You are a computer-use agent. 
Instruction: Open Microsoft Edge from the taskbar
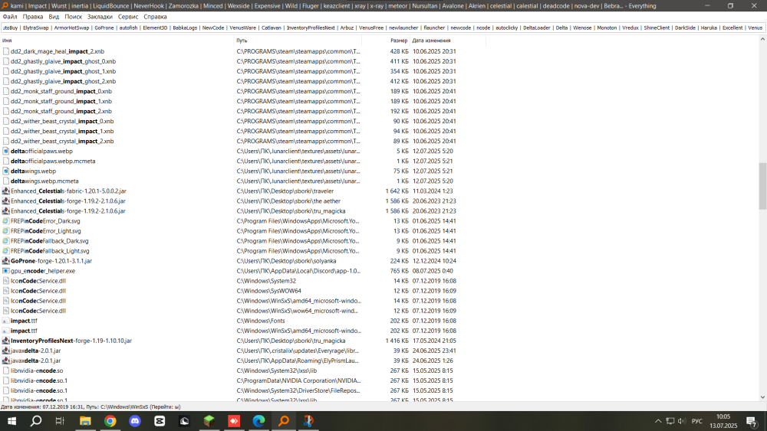point(258,421)
